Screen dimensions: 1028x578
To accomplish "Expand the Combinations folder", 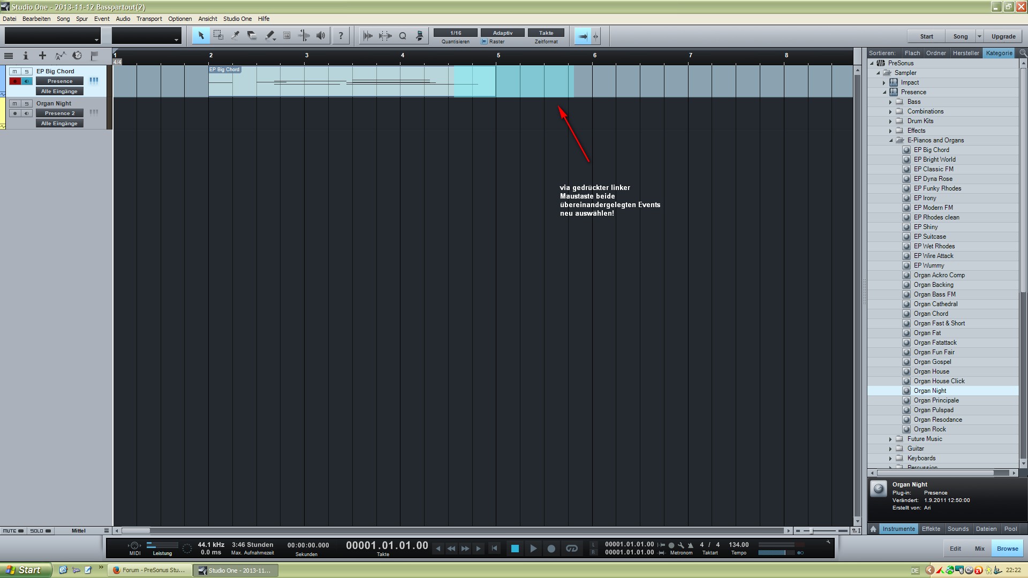I will (x=890, y=111).
